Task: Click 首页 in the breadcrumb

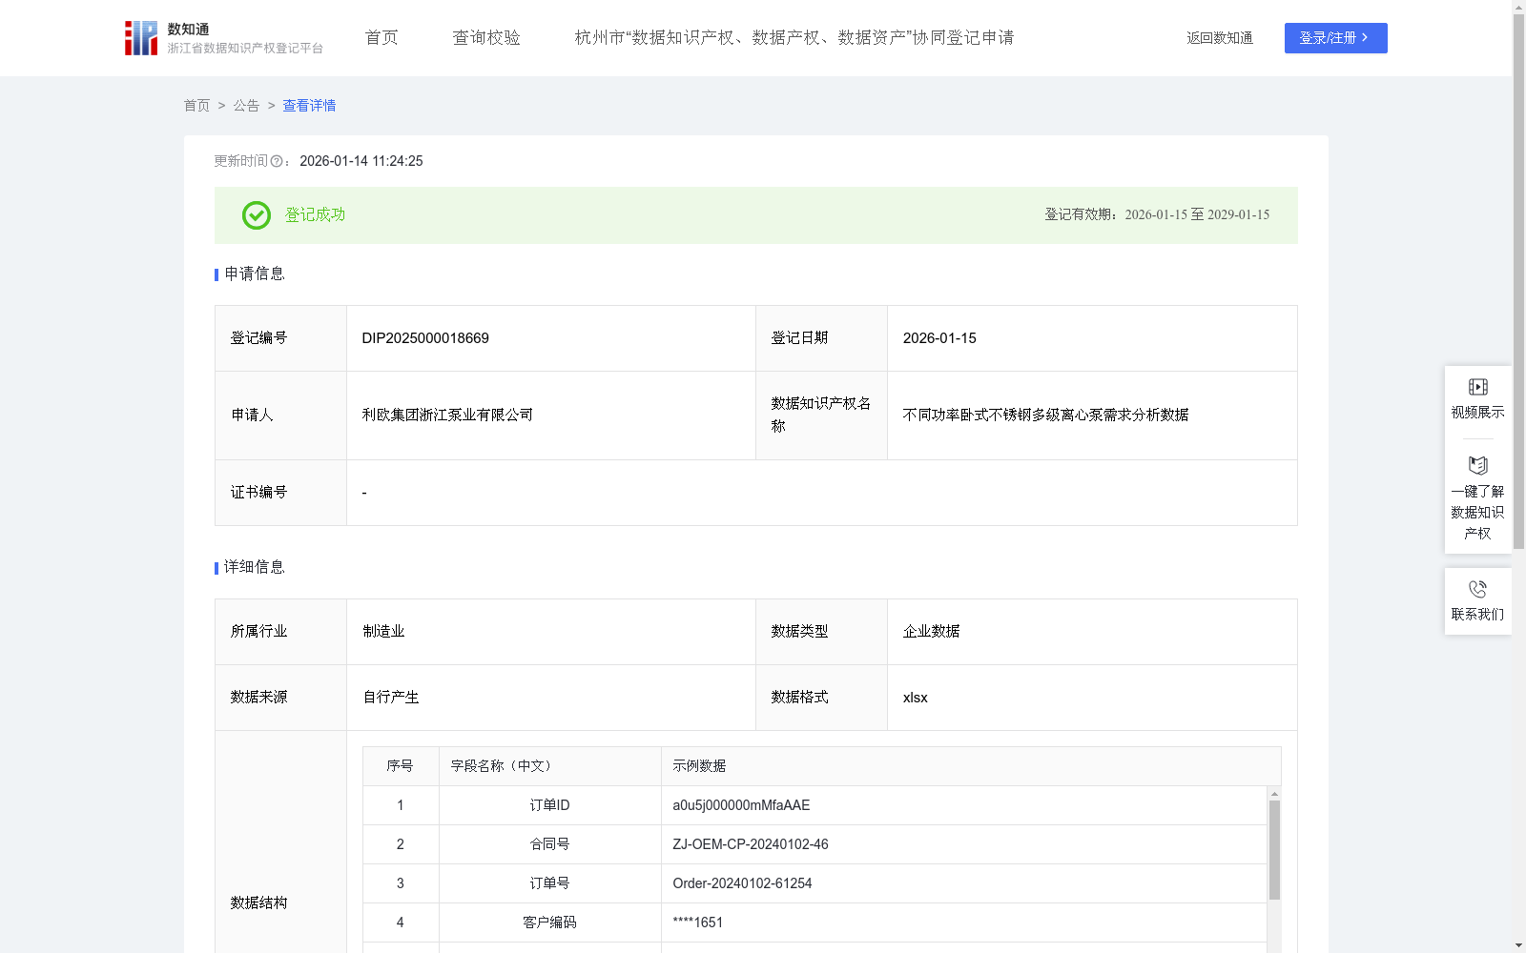Action: (196, 106)
